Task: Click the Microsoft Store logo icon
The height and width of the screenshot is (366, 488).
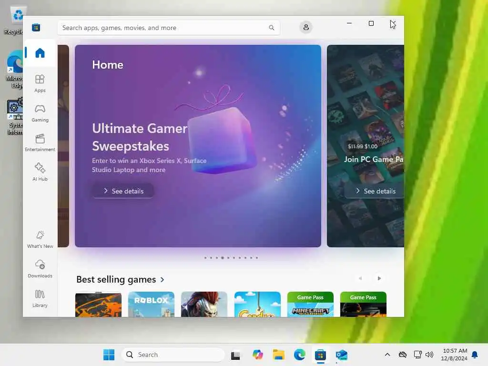Action: (x=36, y=27)
